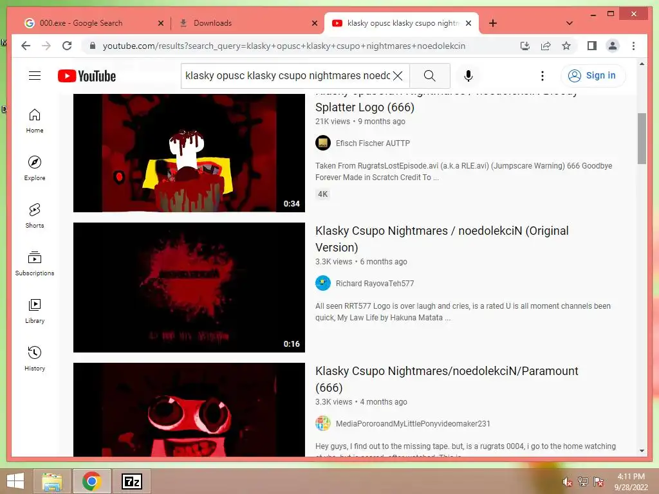Open History in the sidebar
This screenshot has width=659, height=494.
tap(35, 358)
